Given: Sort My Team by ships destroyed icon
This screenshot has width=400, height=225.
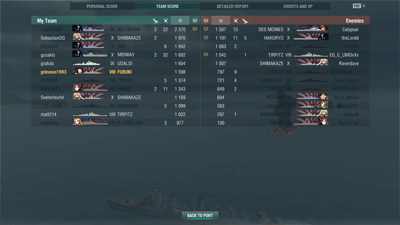Looking at the screenshot, I should point(166,21).
